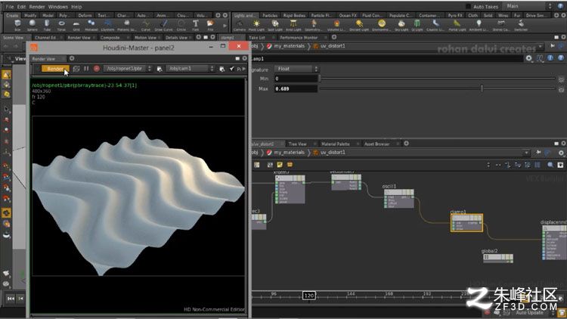
Task: Enable the Auto Takes checkbox
Action: click(468, 7)
